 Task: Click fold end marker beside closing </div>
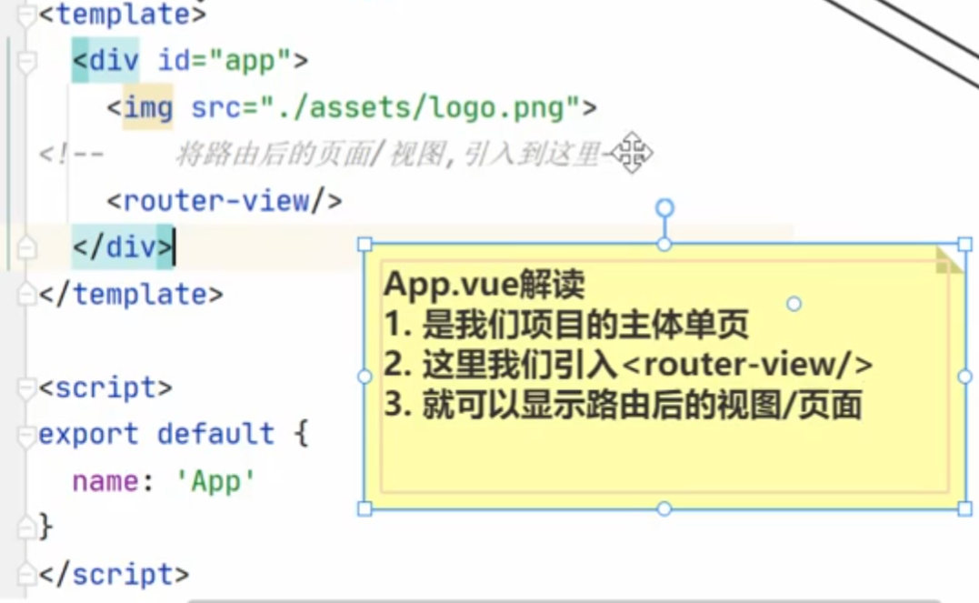tap(26, 247)
